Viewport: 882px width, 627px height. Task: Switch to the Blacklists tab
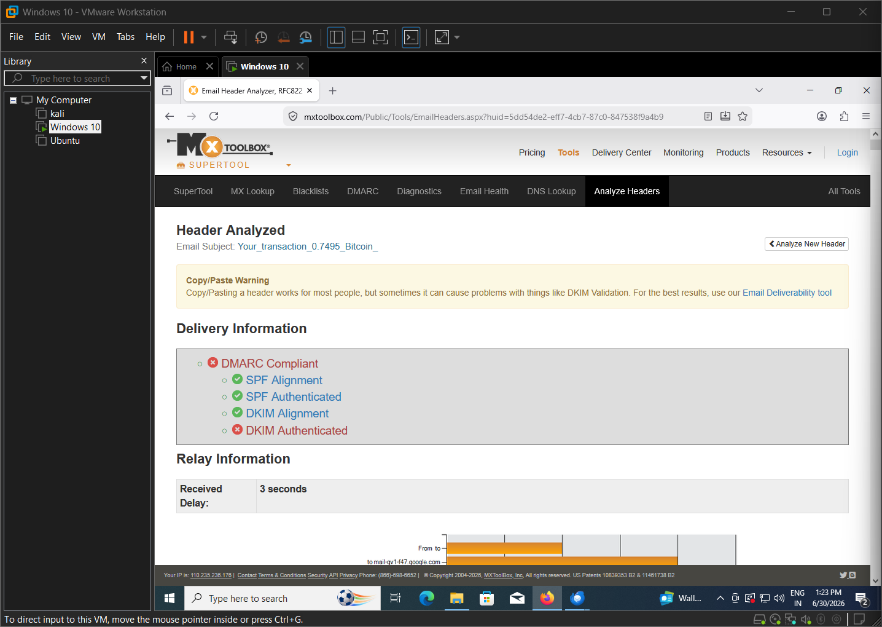(311, 191)
